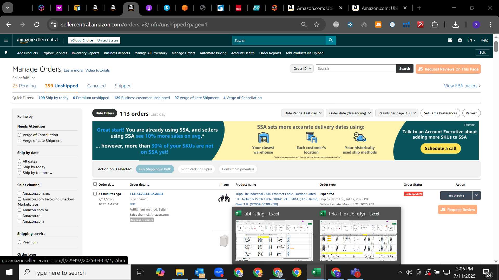Open Order date (descending) sort dropdown
This screenshot has width=499, height=280.
coord(350,113)
